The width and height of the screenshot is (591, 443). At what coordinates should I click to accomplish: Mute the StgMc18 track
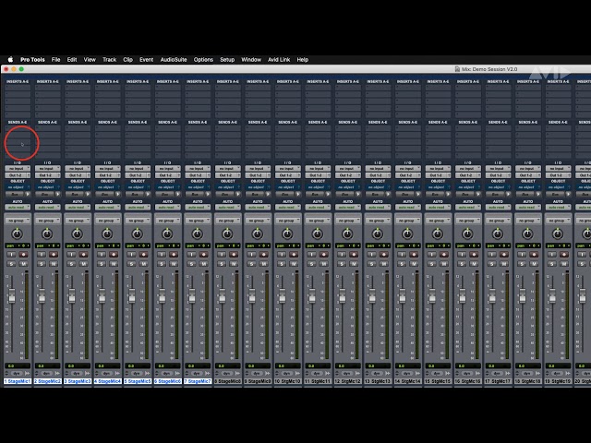point(534,264)
